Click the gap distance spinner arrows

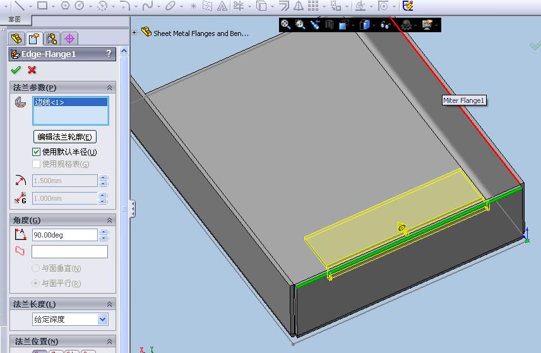[104, 198]
